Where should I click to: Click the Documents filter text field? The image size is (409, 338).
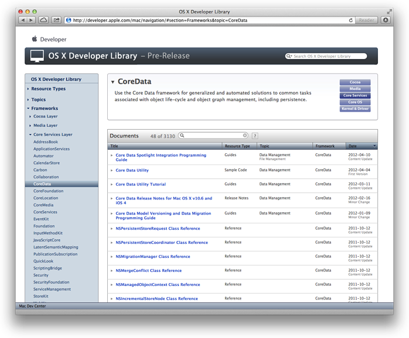213,136
